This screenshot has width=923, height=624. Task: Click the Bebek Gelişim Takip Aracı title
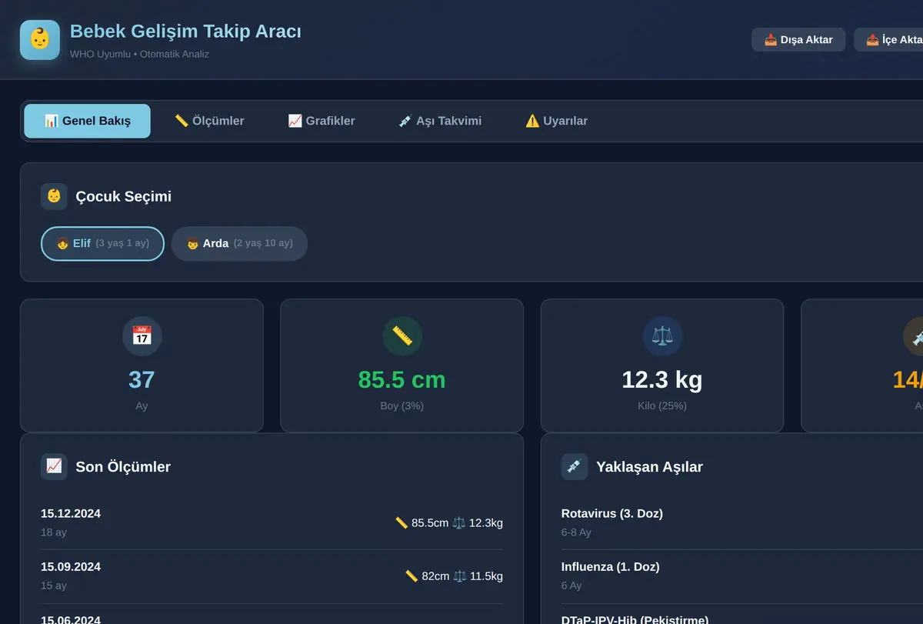coord(185,32)
